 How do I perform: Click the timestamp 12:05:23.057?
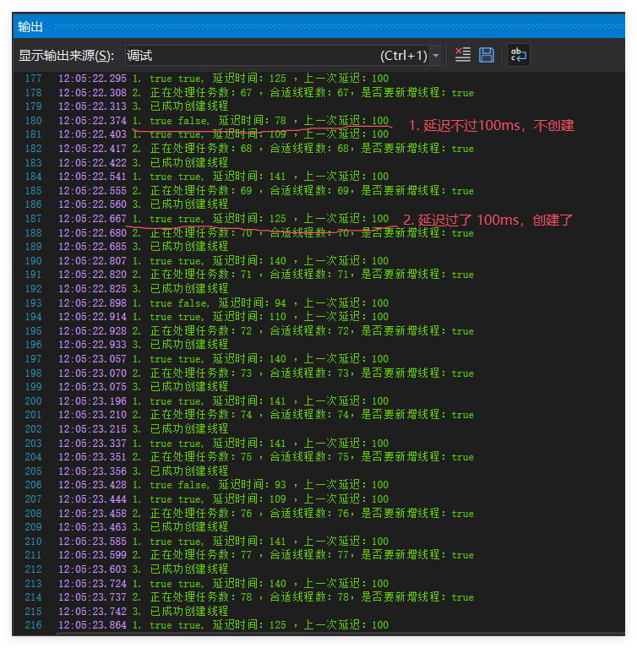[92, 359]
